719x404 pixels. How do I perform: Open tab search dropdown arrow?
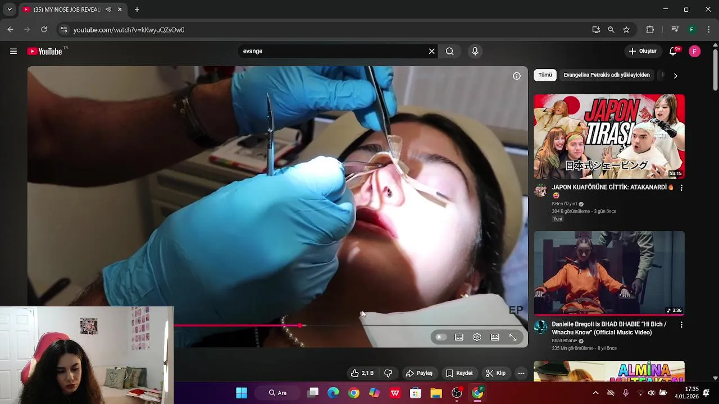[10, 10]
